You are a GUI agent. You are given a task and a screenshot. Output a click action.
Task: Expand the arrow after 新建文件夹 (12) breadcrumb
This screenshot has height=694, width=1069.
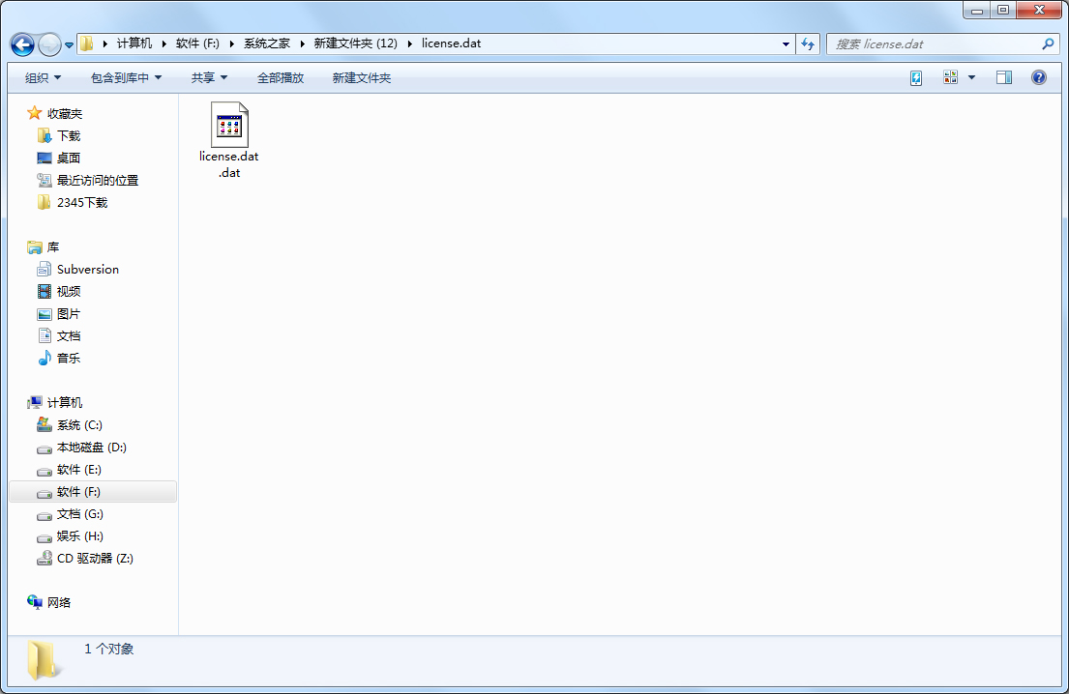[x=410, y=43]
